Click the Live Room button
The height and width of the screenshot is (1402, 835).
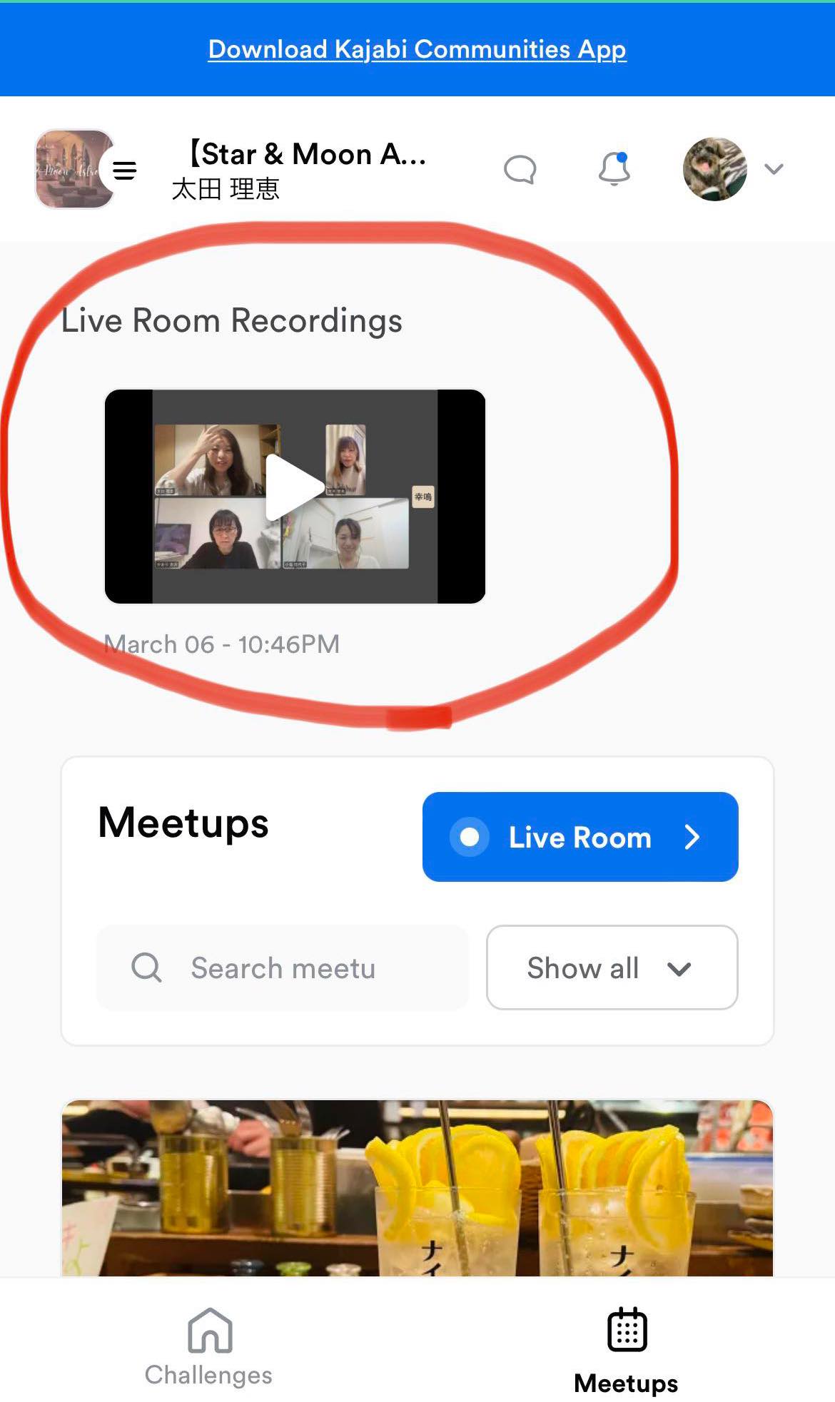coord(580,837)
